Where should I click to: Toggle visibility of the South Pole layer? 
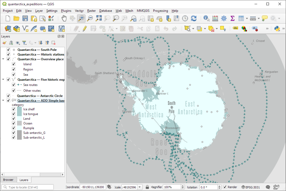8,50
